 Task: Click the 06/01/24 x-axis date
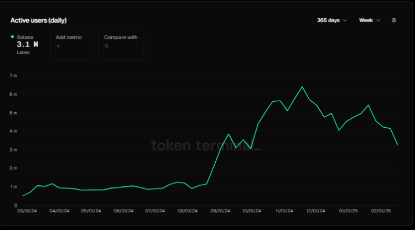click(123, 211)
